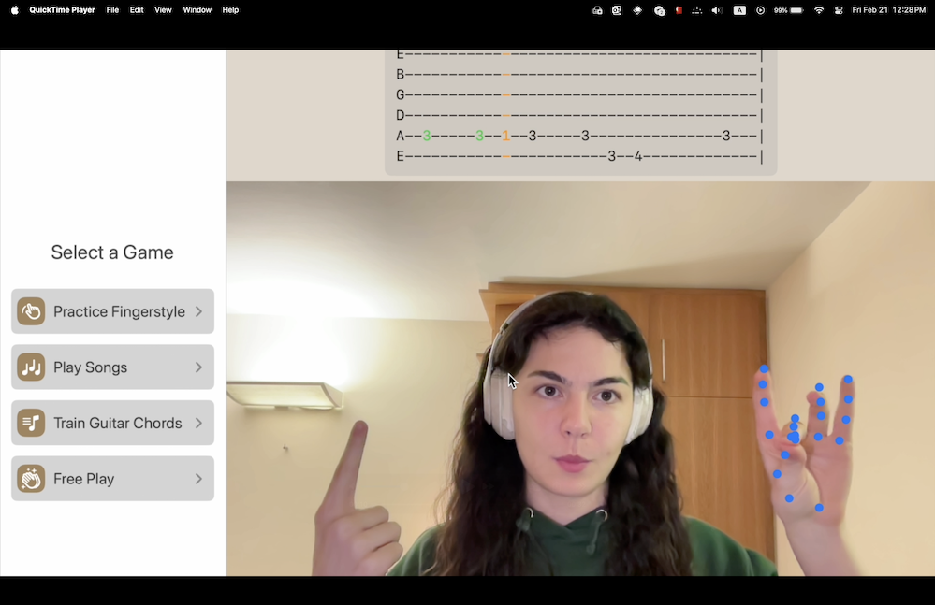Click the volume icon in menu bar
This screenshot has height=605, width=935.
pos(717,10)
